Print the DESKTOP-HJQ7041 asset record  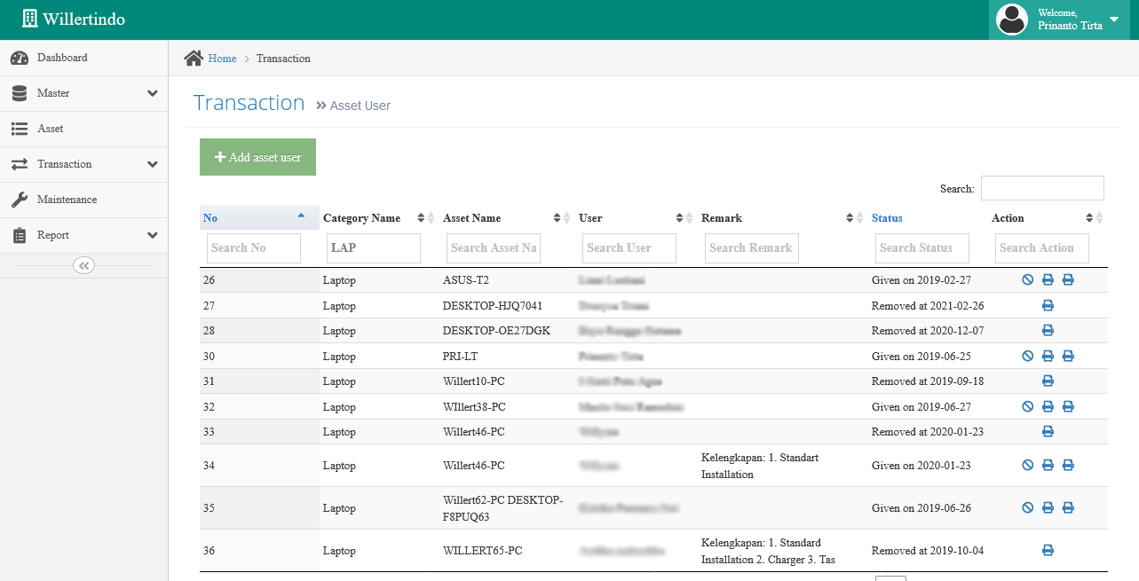click(x=1048, y=306)
